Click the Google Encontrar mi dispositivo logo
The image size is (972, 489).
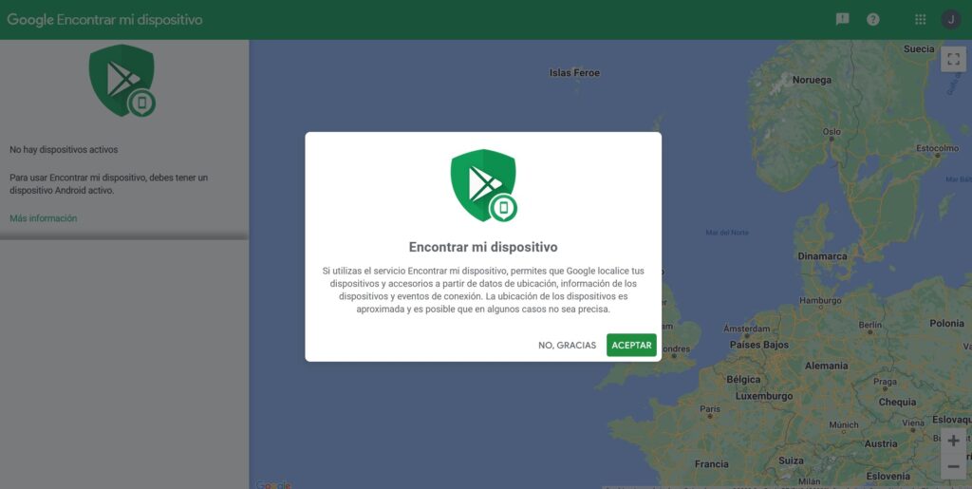104,20
